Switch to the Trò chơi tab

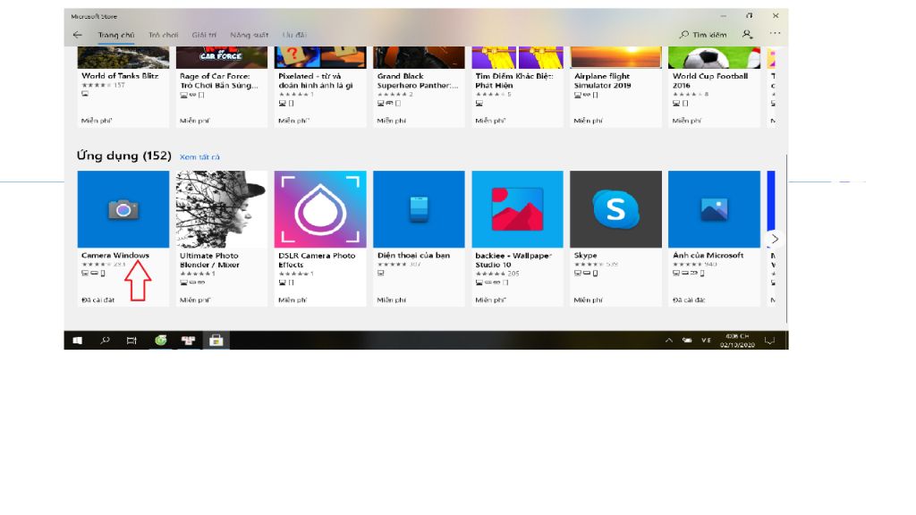coord(163,35)
